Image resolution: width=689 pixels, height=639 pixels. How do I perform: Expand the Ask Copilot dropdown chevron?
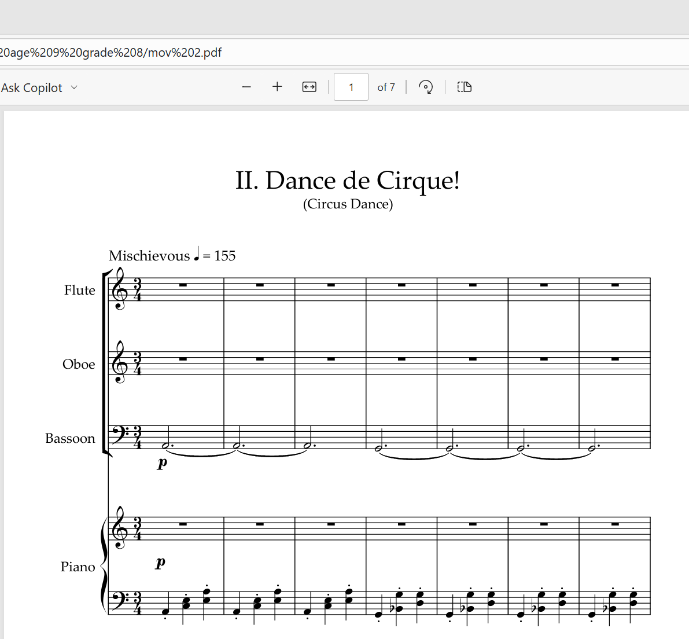coord(74,87)
